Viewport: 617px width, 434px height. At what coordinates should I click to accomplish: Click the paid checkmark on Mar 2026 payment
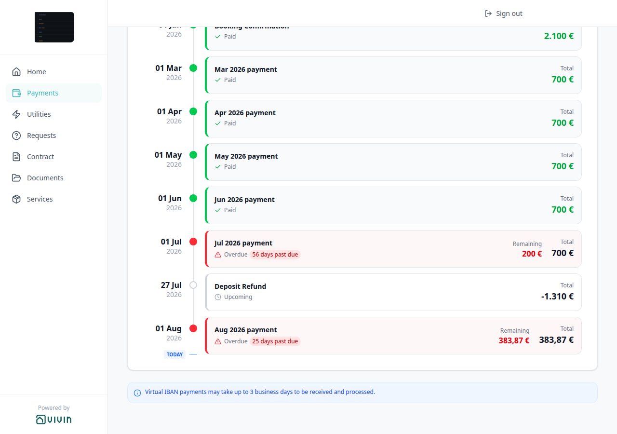[218, 80]
